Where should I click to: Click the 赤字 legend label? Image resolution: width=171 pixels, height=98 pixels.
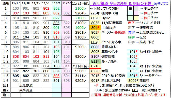(x=131, y=23)
